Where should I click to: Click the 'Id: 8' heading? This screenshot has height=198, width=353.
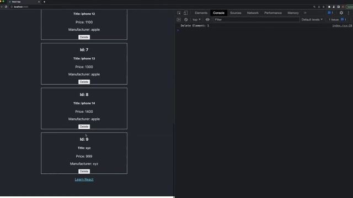pos(84,95)
